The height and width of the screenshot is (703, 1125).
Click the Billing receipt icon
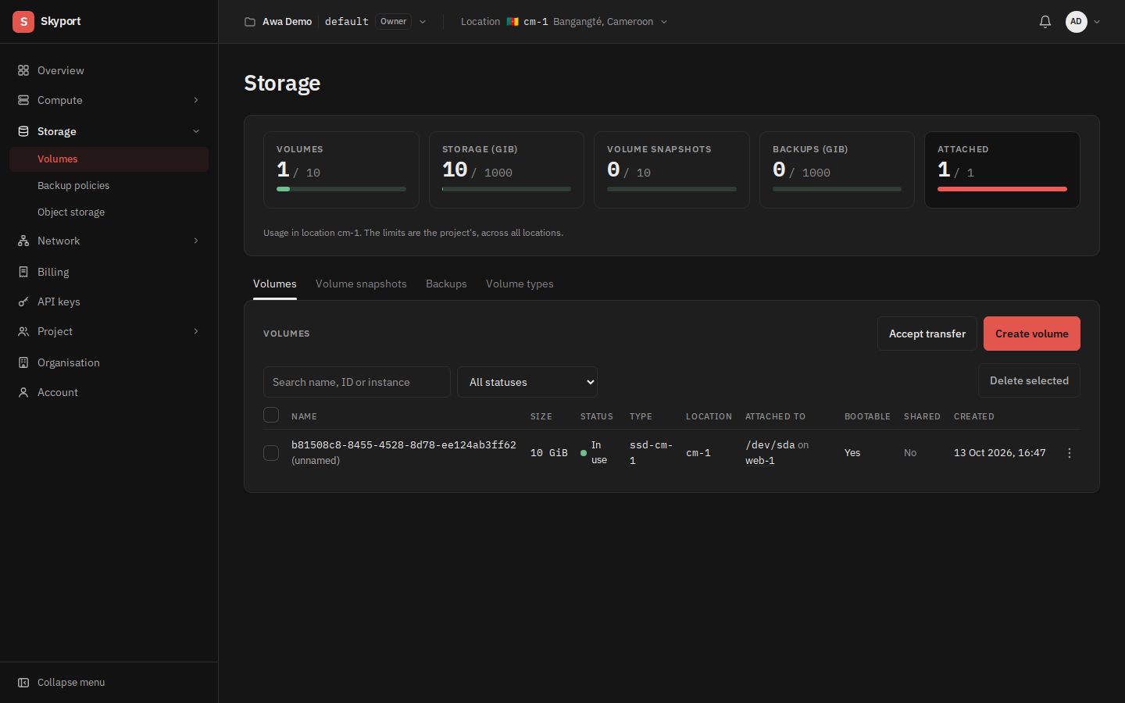(23, 272)
